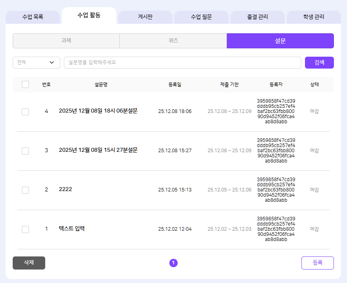
Task: Click the survey name search input field
Action: (x=182, y=63)
